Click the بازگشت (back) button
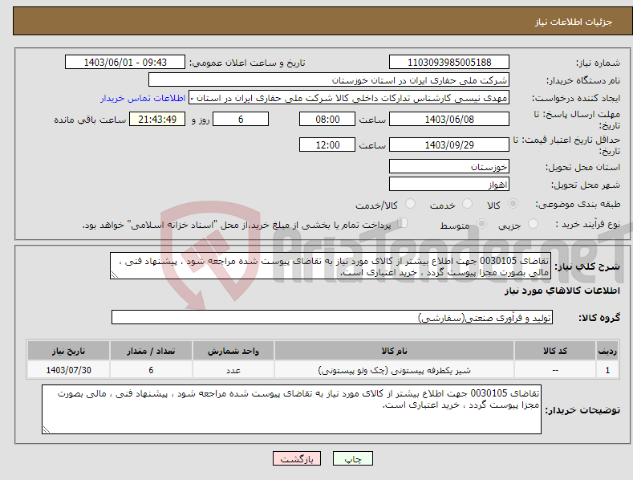This screenshot has width=633, height=480. [x=297, y=458]
